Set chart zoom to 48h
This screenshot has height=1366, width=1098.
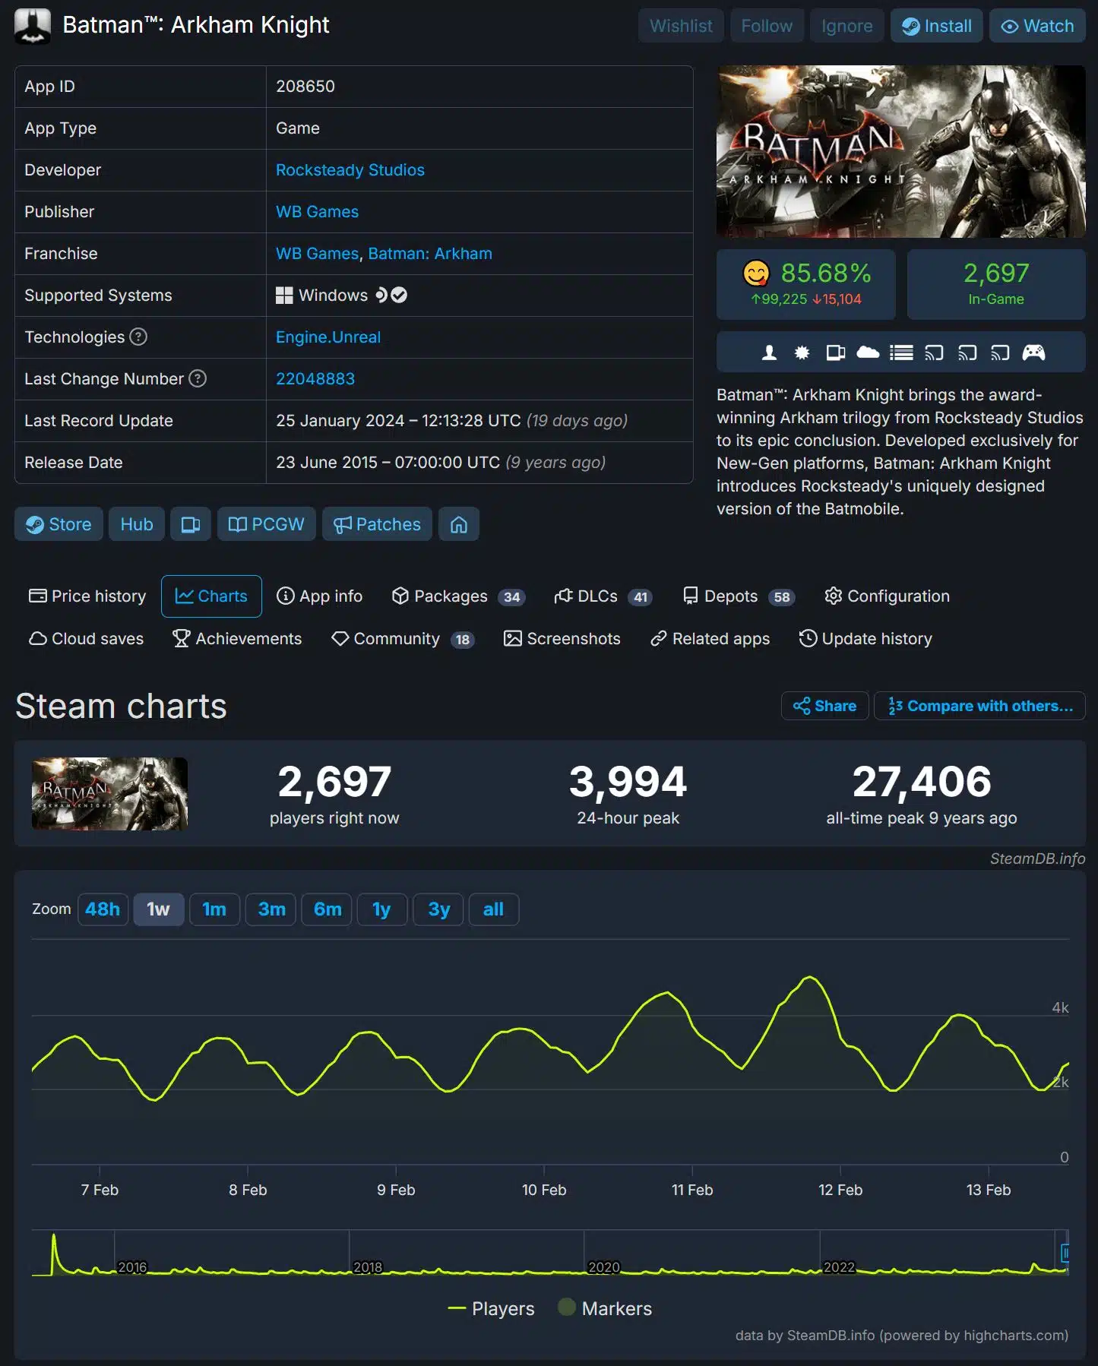(x=103, y=909)
